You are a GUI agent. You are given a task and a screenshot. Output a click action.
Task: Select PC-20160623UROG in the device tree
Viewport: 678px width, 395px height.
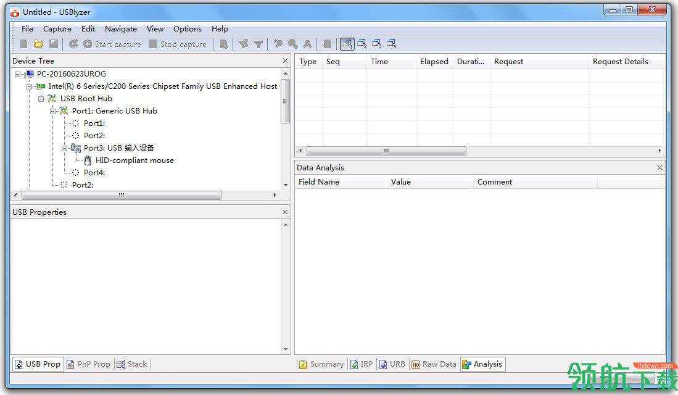(72, 74)
